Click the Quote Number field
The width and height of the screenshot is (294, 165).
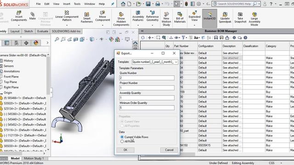point(147,78)
